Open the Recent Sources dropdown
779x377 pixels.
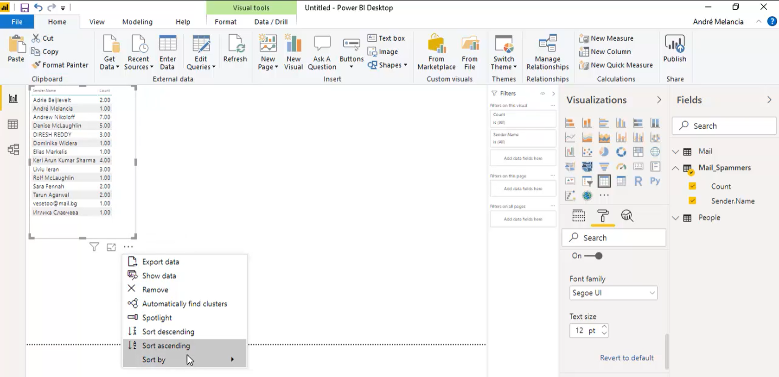click(138, 52)
